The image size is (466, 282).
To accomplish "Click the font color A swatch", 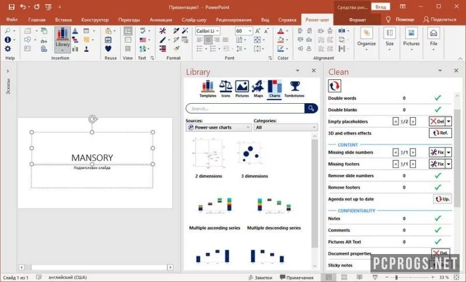I will click(281, 31).
